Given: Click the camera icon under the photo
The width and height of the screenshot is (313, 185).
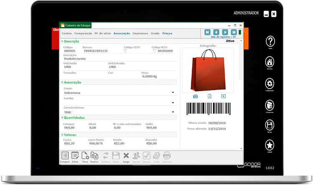Looking at the screenshot, I should pos(196,96).
